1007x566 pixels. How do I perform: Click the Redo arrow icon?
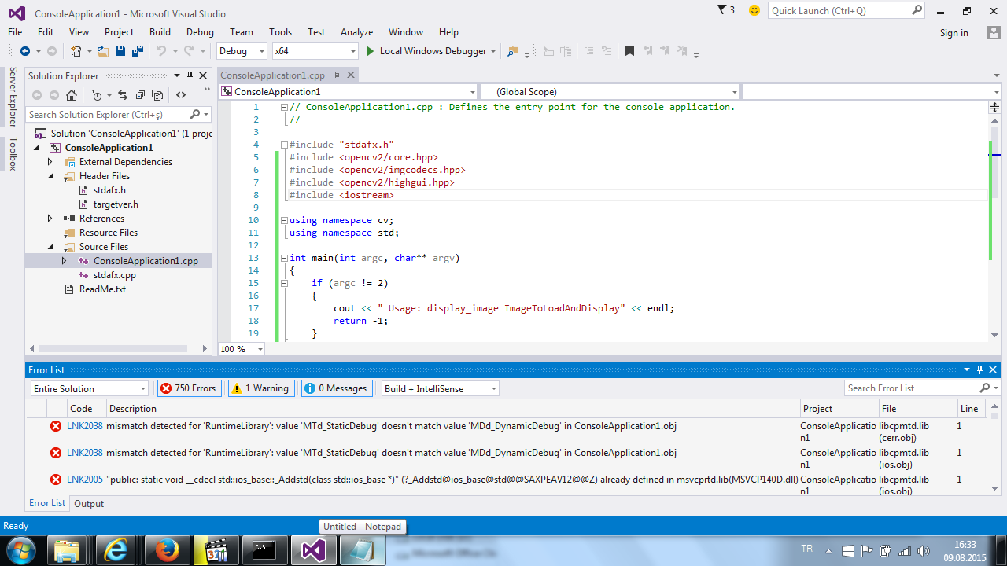pos(189,51)
